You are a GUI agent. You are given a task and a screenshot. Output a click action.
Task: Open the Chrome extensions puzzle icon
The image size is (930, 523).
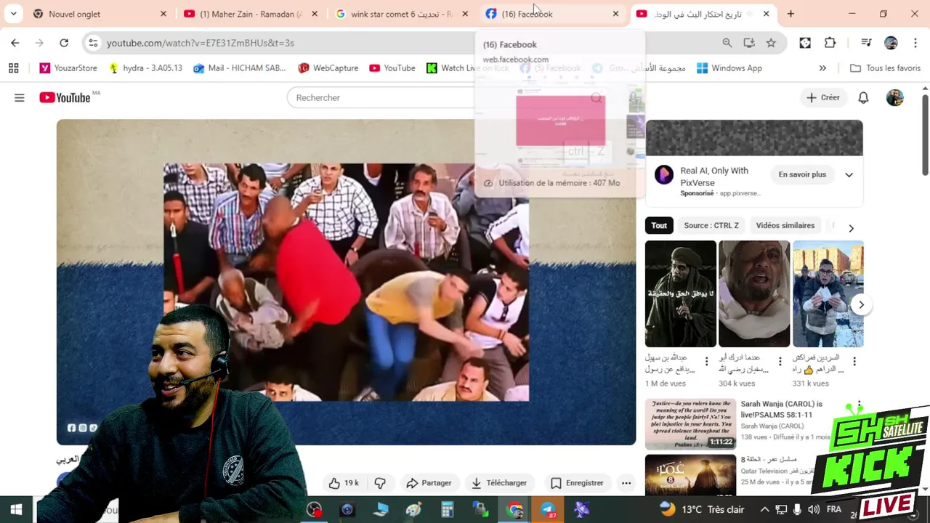coord(830,43)
